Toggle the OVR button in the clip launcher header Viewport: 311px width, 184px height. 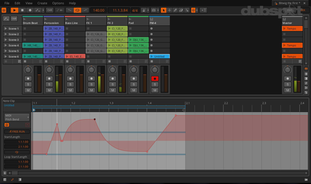tap(14, 18)
